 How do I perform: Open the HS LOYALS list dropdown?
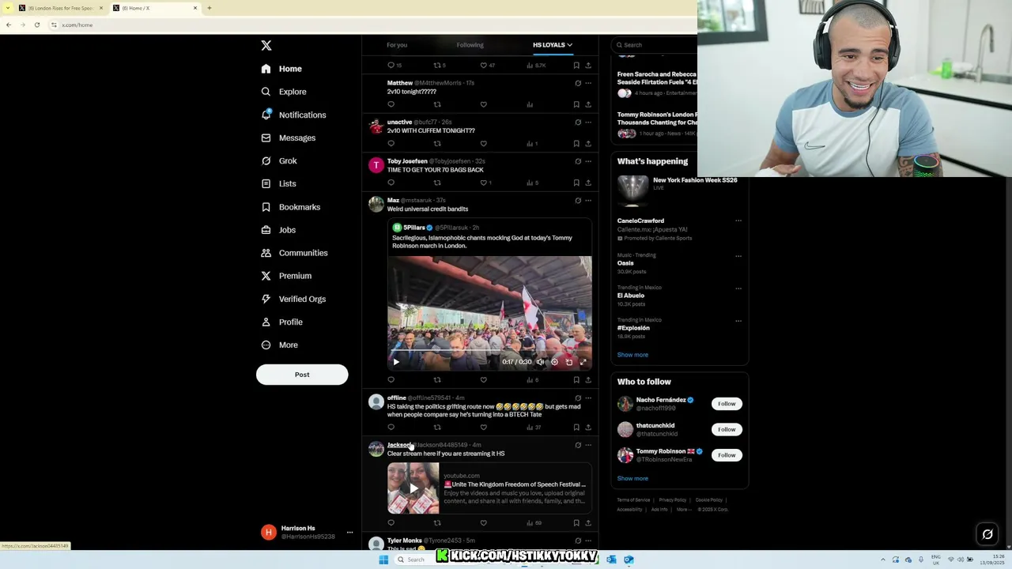point(553,45)
